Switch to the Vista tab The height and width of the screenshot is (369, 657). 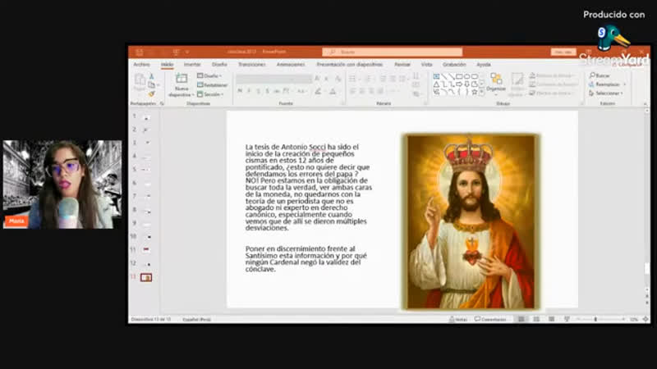(426, 65)
